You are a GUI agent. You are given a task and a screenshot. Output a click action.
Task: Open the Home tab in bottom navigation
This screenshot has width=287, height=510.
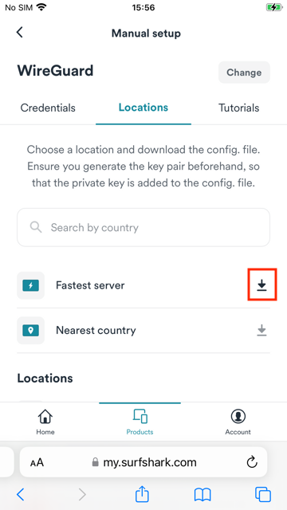[x=45, y=422]
